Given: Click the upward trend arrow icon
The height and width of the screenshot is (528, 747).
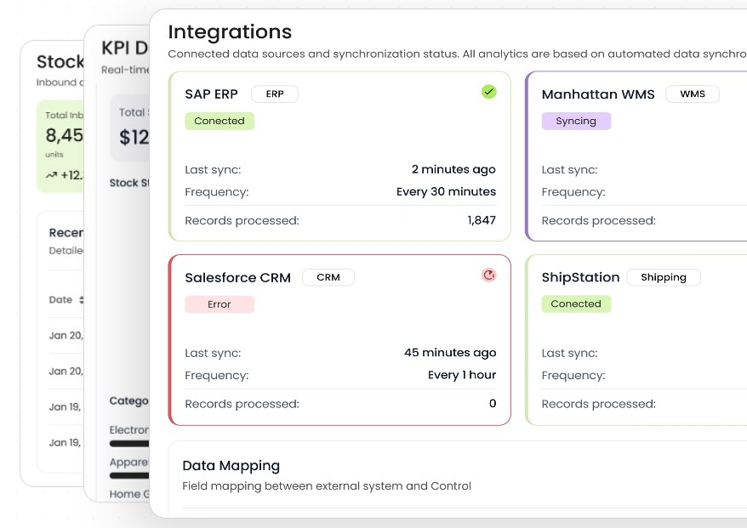Looking at the screenshot, I should coord(51,175).
